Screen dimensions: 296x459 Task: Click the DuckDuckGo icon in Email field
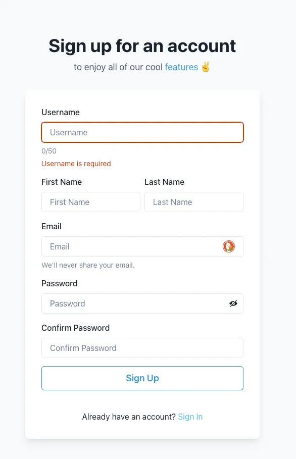tap(229, 246)
